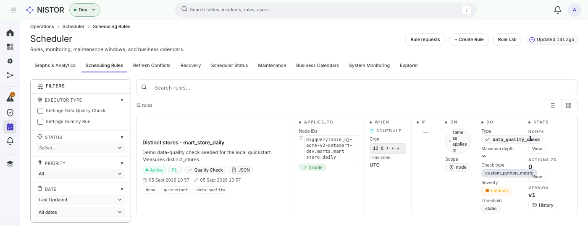Switch to Explorer tab

(x=409, y=65)
